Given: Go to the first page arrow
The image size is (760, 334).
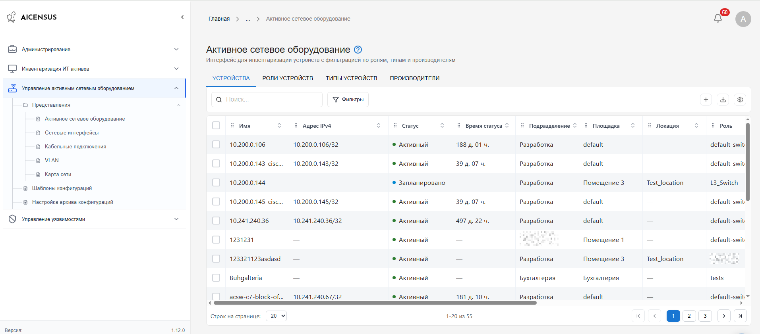Looking at the screenshot, I should [x=638, y=316].
